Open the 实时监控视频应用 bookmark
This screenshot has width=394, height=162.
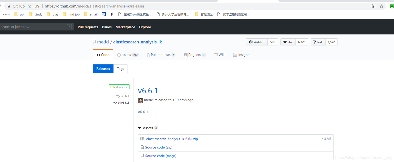tap(233, 14)
